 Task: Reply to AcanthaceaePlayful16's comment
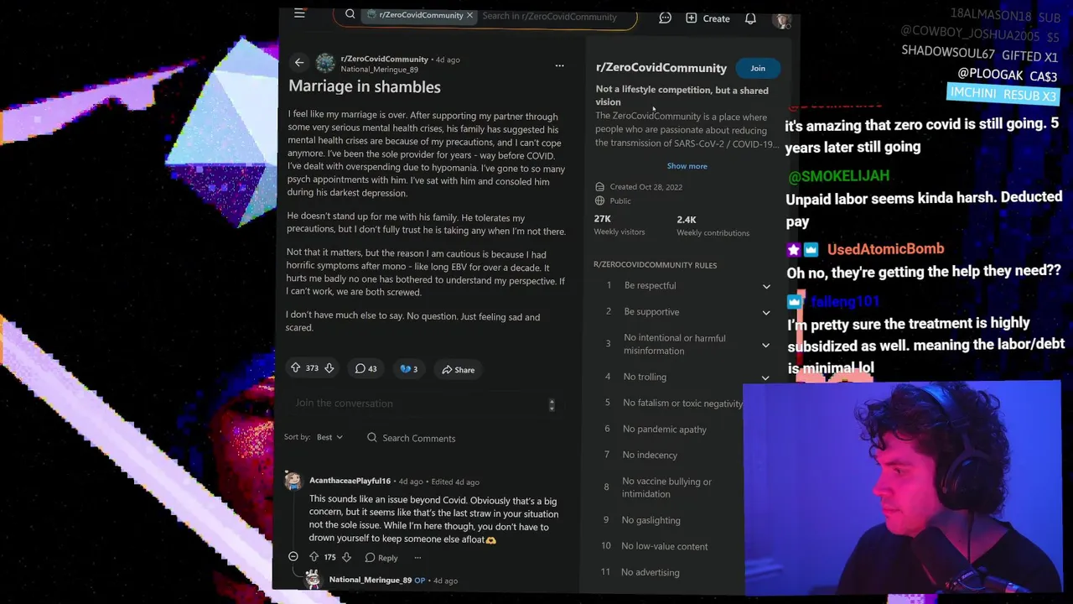coord(381,558)
